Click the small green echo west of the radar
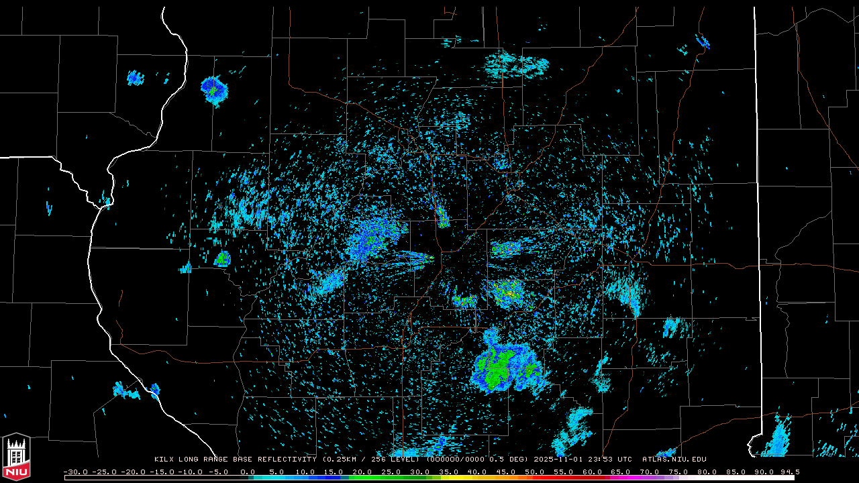This screenshot has width=859, height=483. coord(222,258)
